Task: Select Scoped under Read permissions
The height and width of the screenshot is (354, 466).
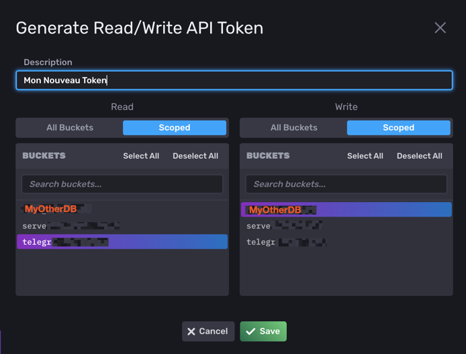Action: tap(175, 127)
